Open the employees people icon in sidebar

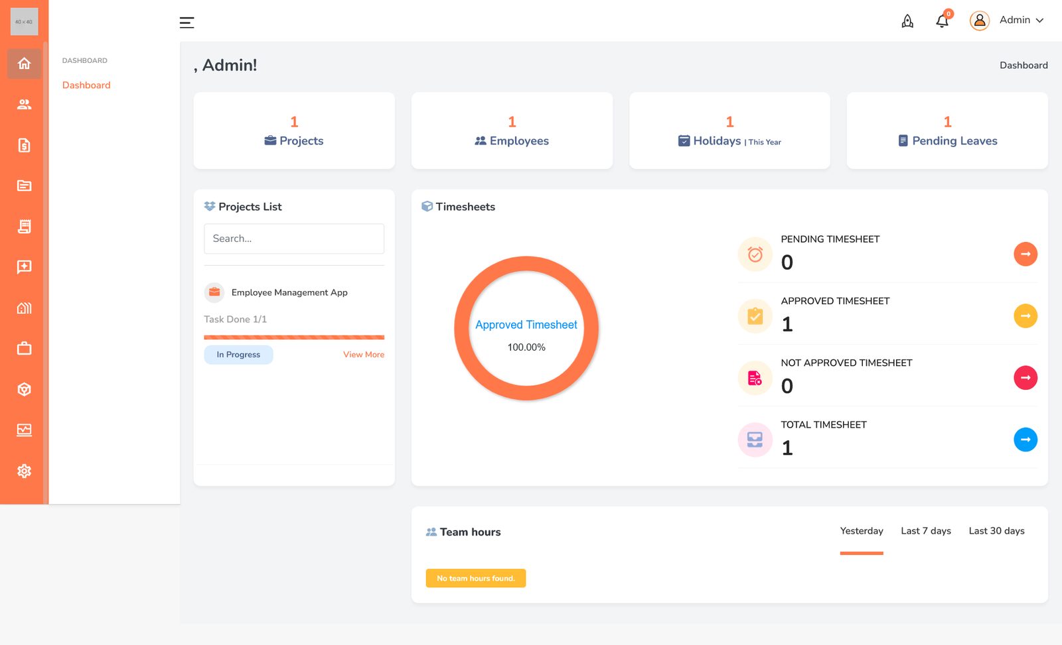24,104
